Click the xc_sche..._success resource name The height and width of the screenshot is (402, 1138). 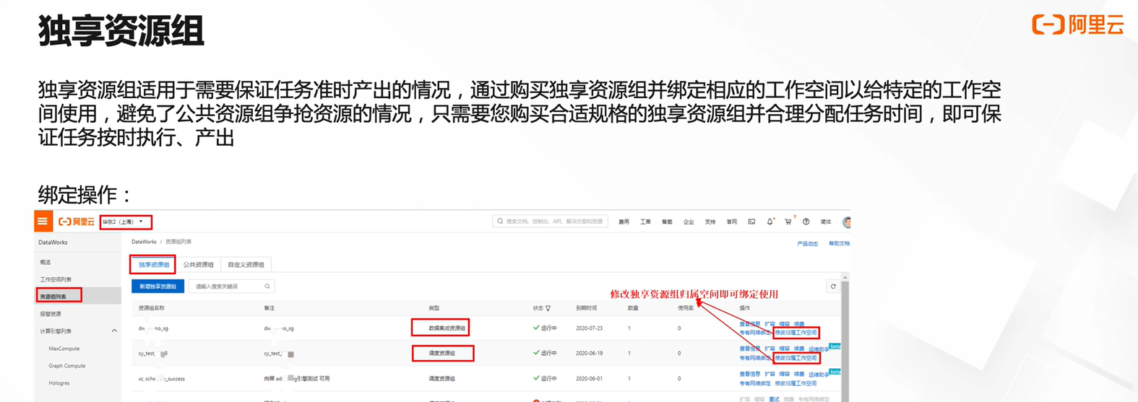pyautogui.click(x=162, y=379)
